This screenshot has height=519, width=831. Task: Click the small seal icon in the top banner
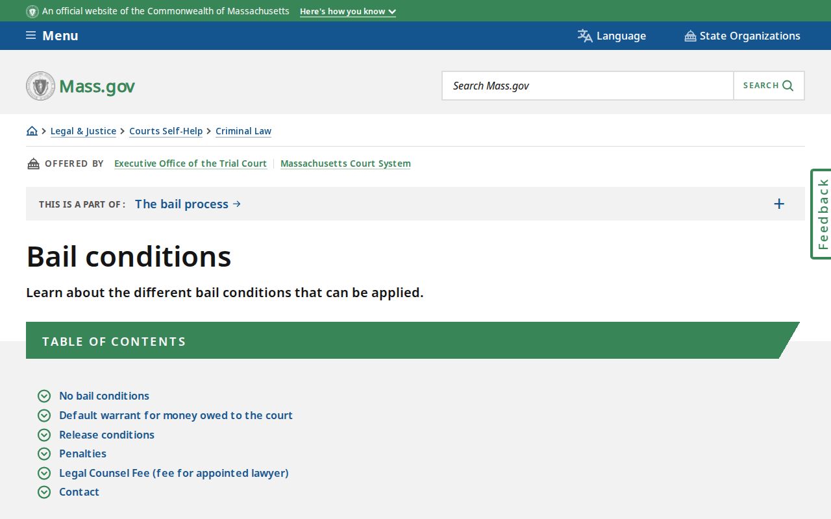click(32, 11)
